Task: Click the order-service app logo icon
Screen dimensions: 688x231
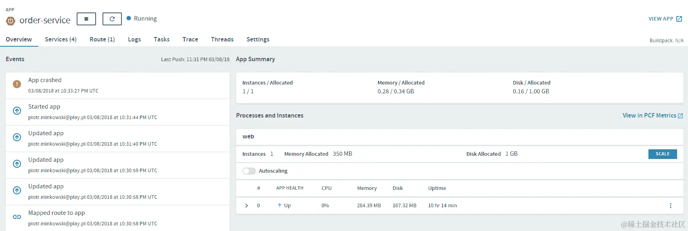Action: pos(10,21)
